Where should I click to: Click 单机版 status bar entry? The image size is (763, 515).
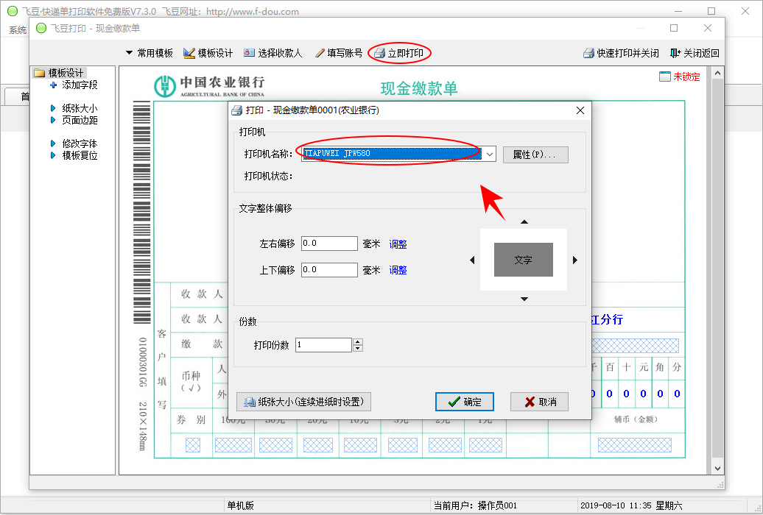pyautogui.click(x=241, y=505)
